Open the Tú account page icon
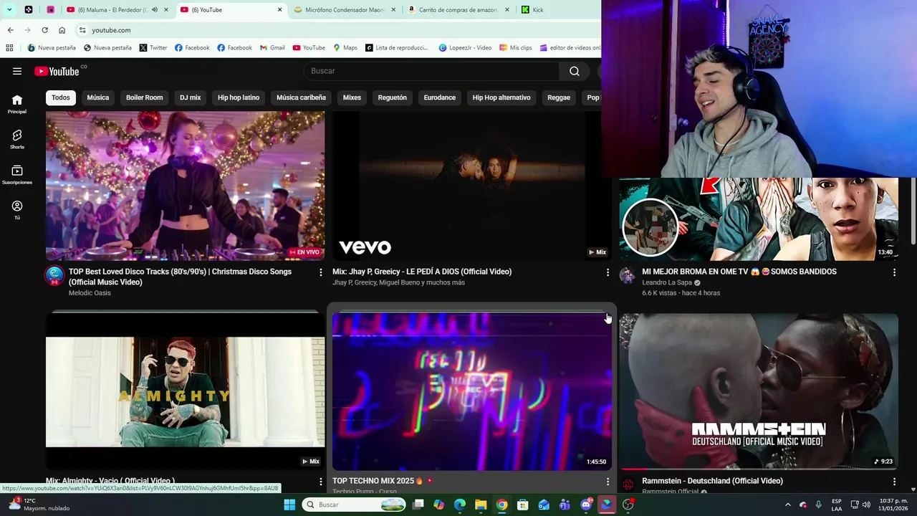The height and width of the screenshot is (516, 917). coord(17,210)
